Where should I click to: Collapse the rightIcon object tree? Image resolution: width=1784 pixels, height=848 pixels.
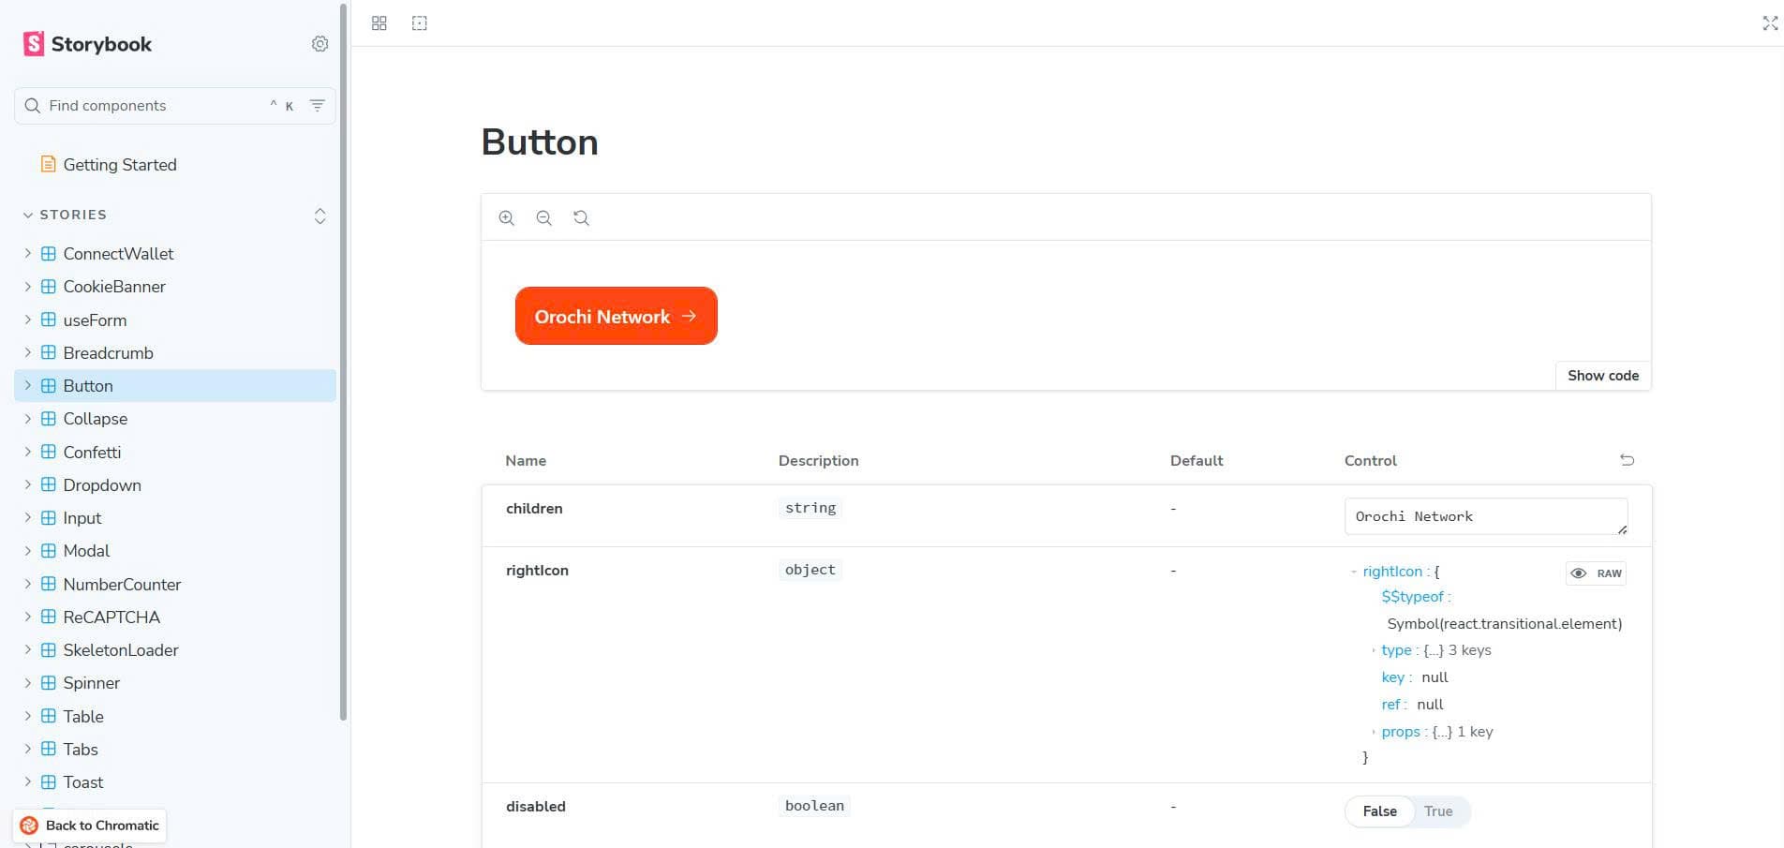[1354, 572]
